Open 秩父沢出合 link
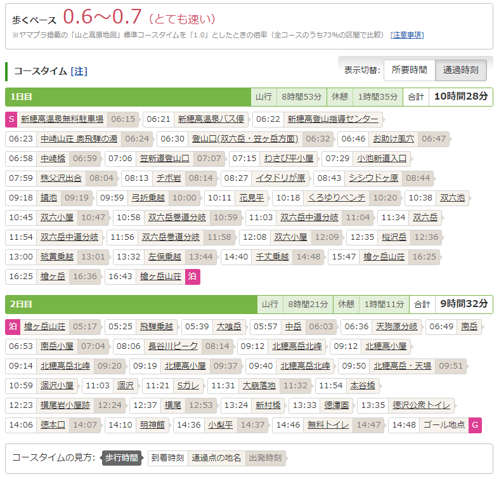The width and height of the screenshot is (499, 479). (x=61, y=178)
